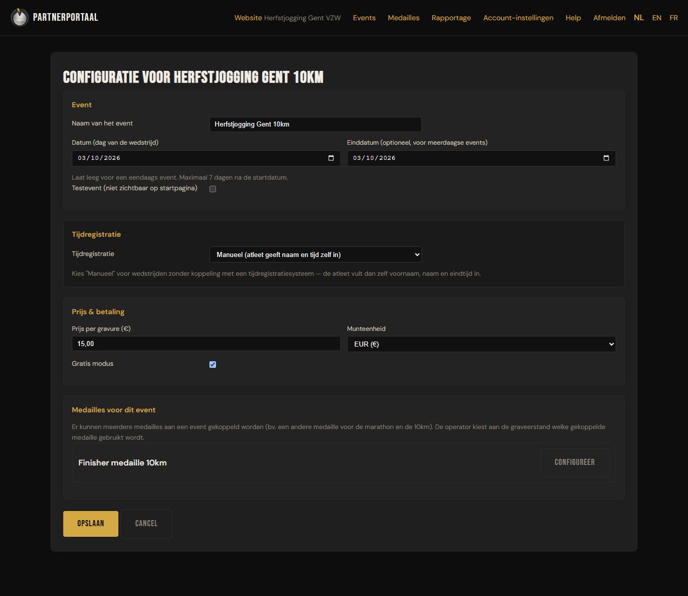Enable the Testevent checkbox
This screenshot has height=596, width=688.
tap(213, 189)
